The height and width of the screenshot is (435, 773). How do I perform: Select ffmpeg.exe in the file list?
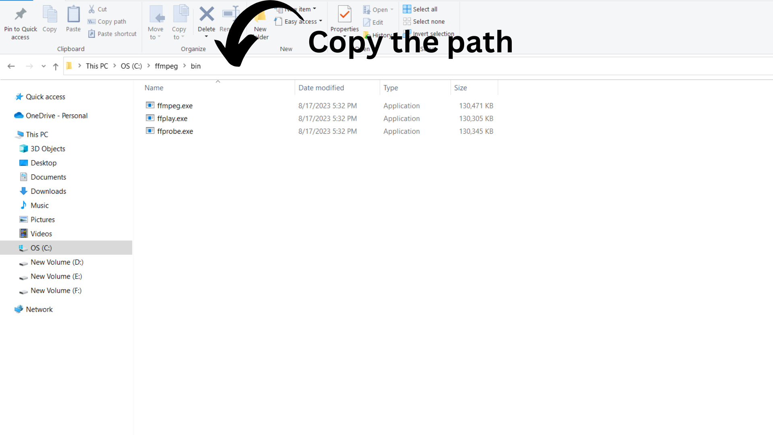[x=175, y=106]
